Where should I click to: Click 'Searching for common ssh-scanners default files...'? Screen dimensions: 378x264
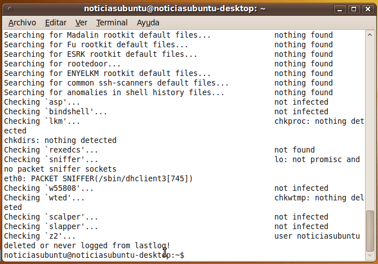pyautogui.click(x=116, y=83)
